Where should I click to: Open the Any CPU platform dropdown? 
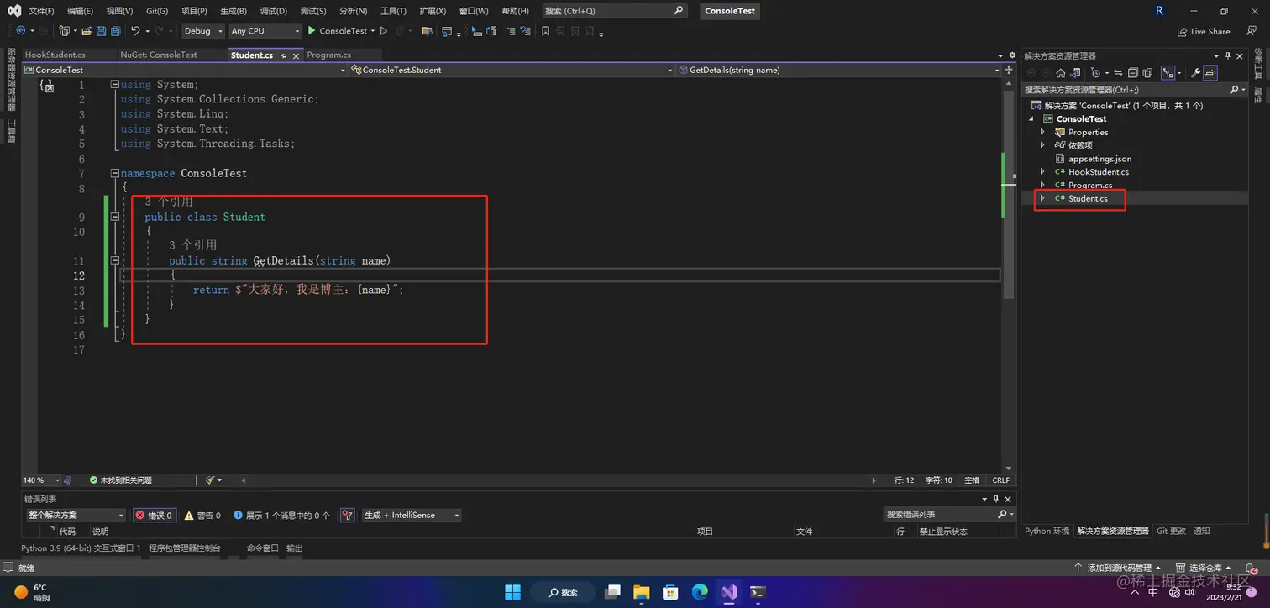[x=265, y=31]
